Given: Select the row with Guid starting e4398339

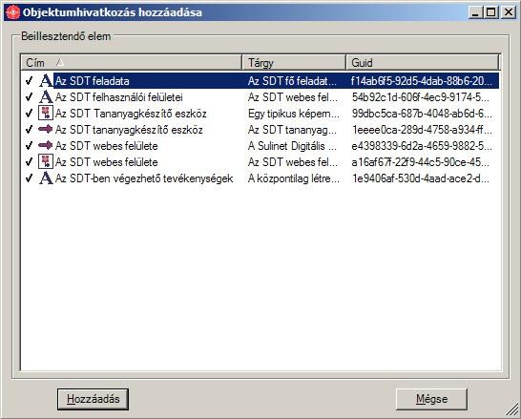Looking at the screenshot, I should (260, 145).
